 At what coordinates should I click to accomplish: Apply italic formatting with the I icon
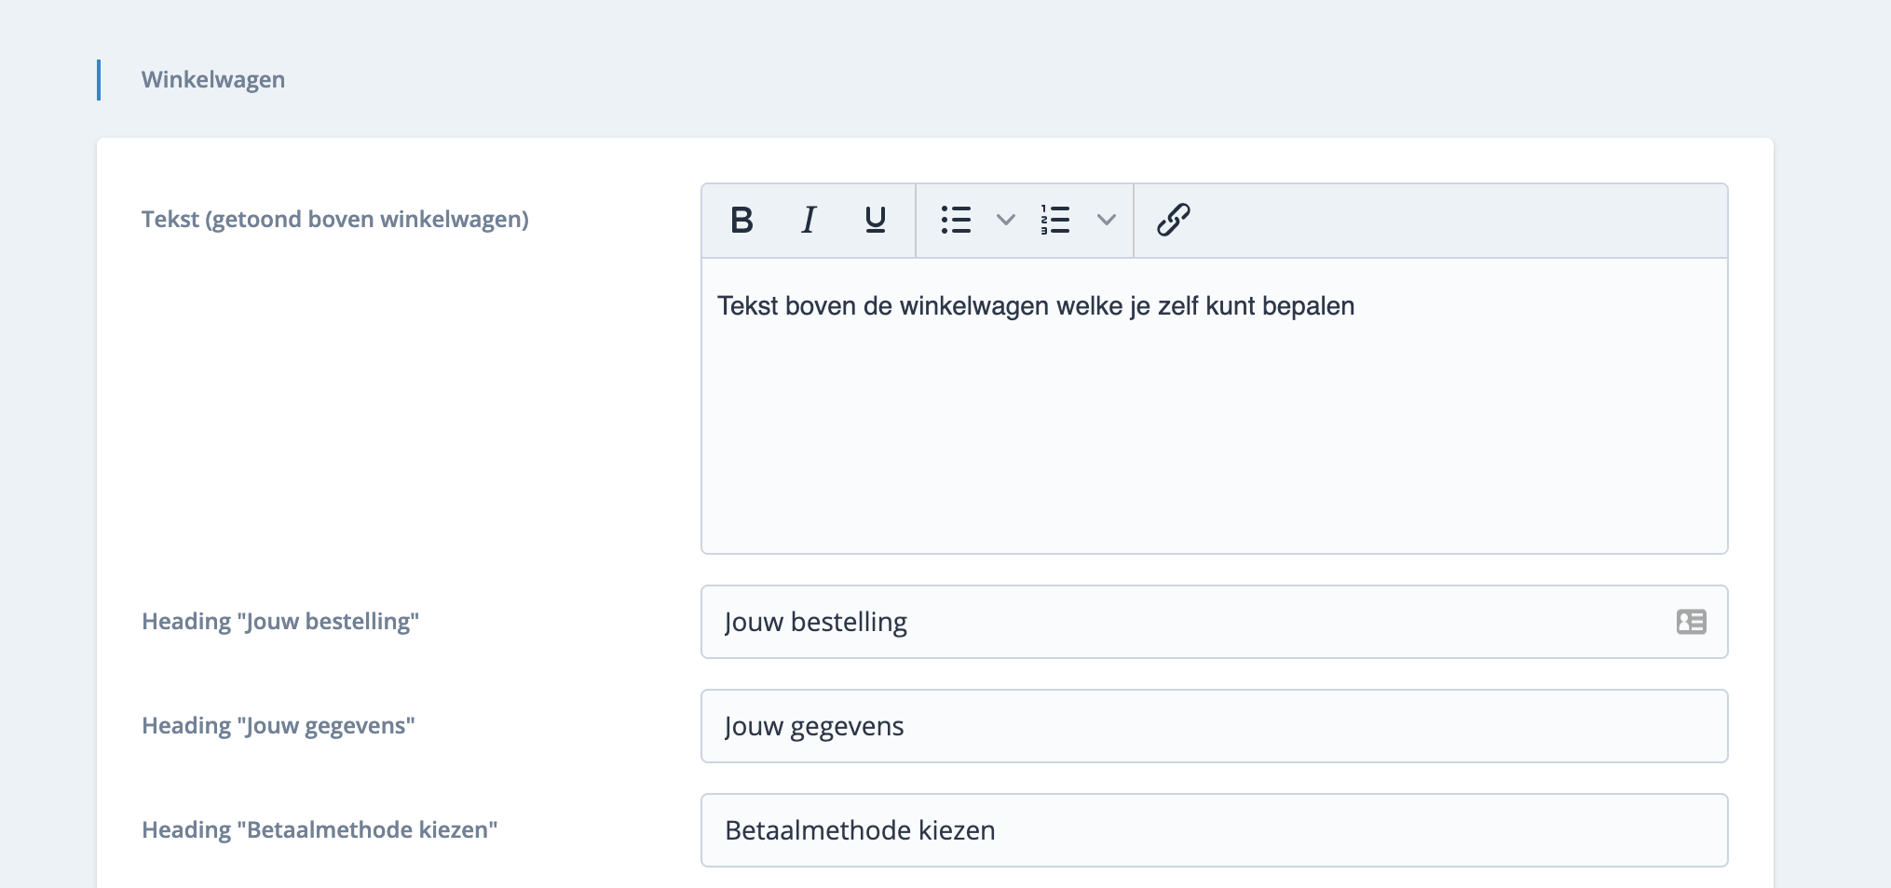point(809,221)
